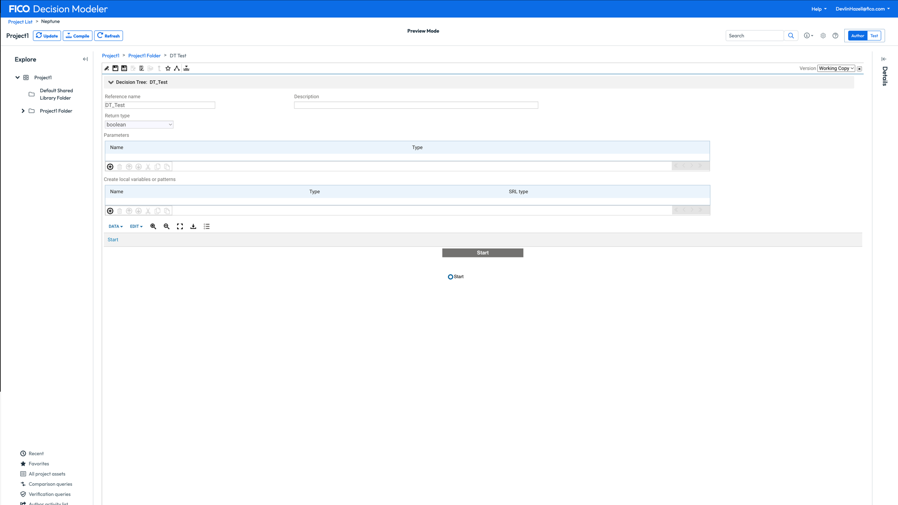The height and width of the screenshot is (505, 898).
Task: Open the DATA dropdown menu
Action: pos(115,227)
